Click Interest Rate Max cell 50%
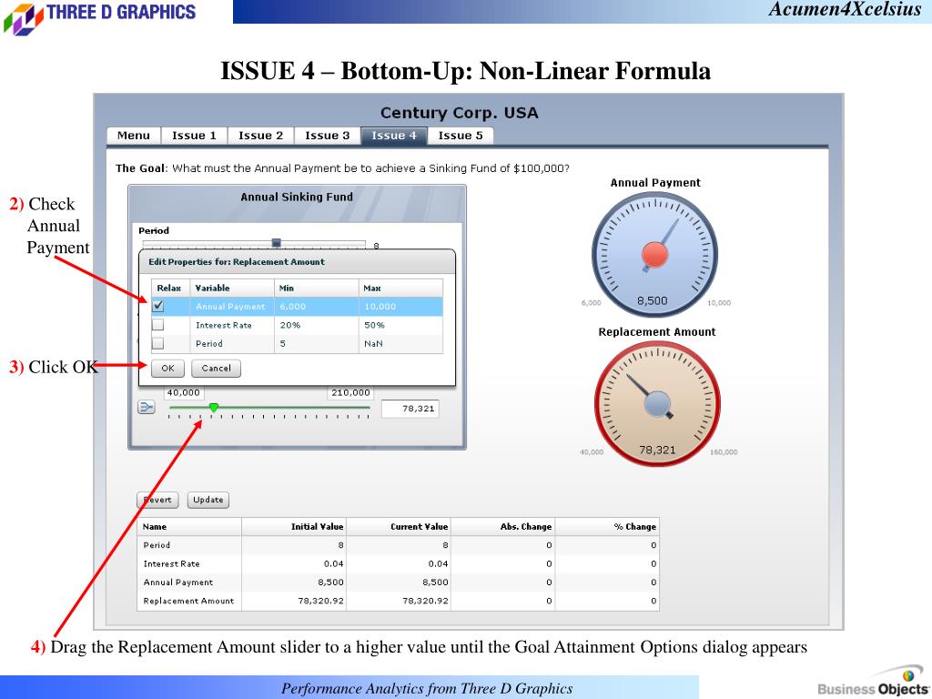 click(400, 325)
